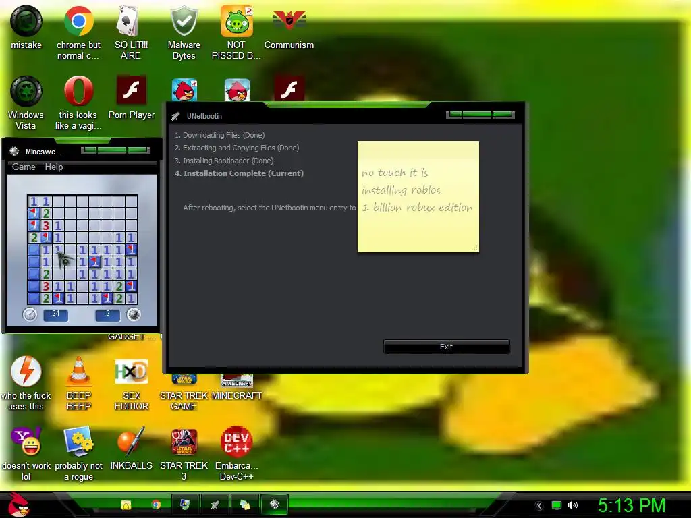The width and height of the screenshot is (691, 518).
Task: Open the Game menu in Minesweeper
Action: click(x=24, y=167)
